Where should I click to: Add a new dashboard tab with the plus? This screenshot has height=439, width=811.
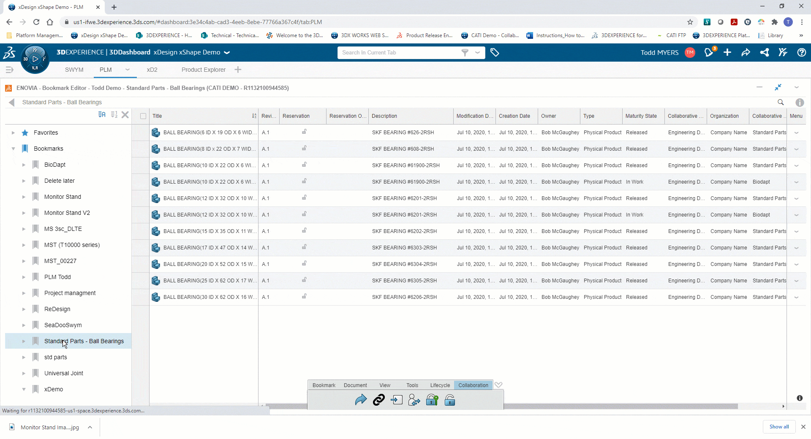pos(238,70)
